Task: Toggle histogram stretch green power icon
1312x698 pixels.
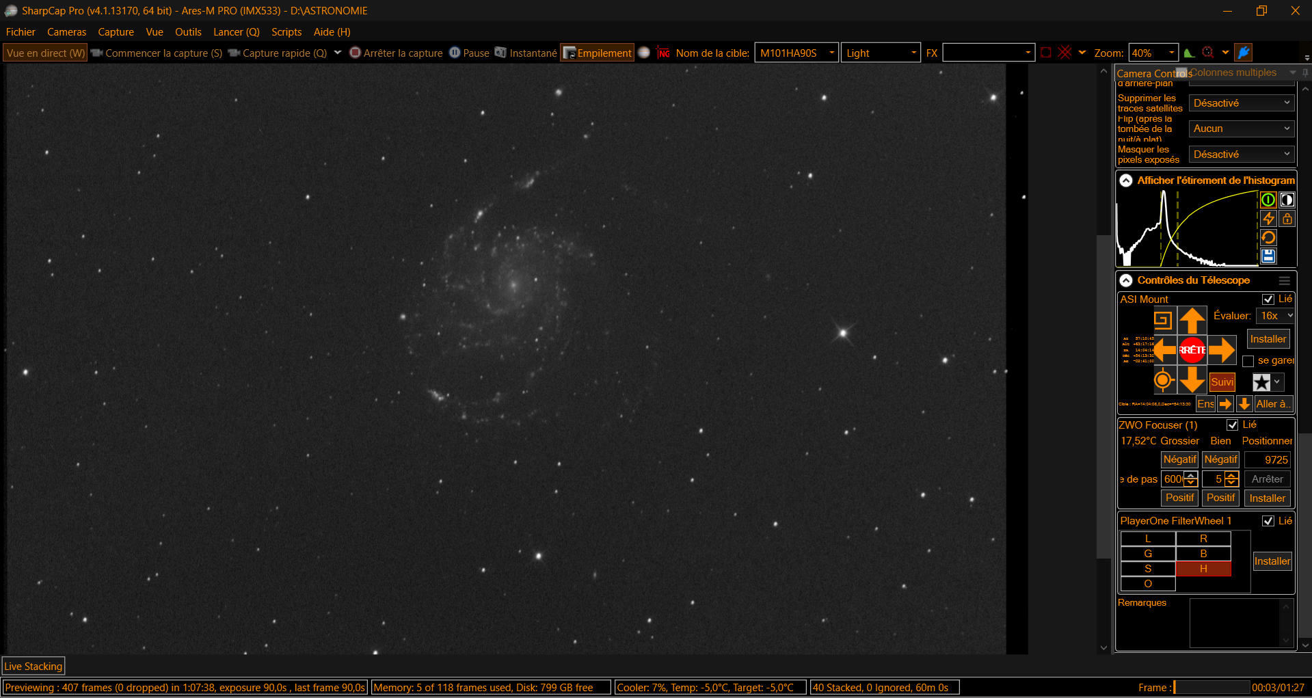Action: (1268, 200)
